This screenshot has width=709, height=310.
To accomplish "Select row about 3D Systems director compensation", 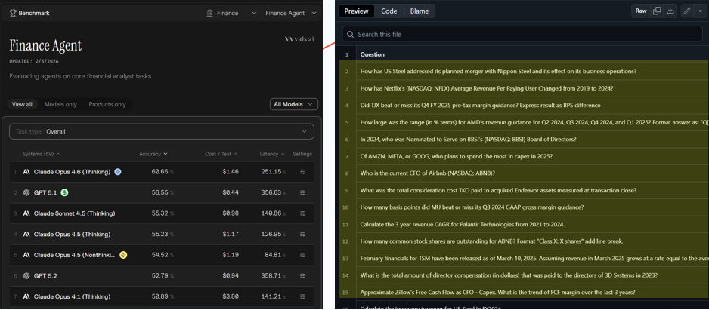I will [x=524, y=275].
